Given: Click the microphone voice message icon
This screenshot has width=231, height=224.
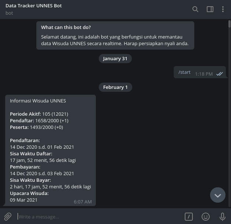Looking at the screenshot, I should point(222,217).
